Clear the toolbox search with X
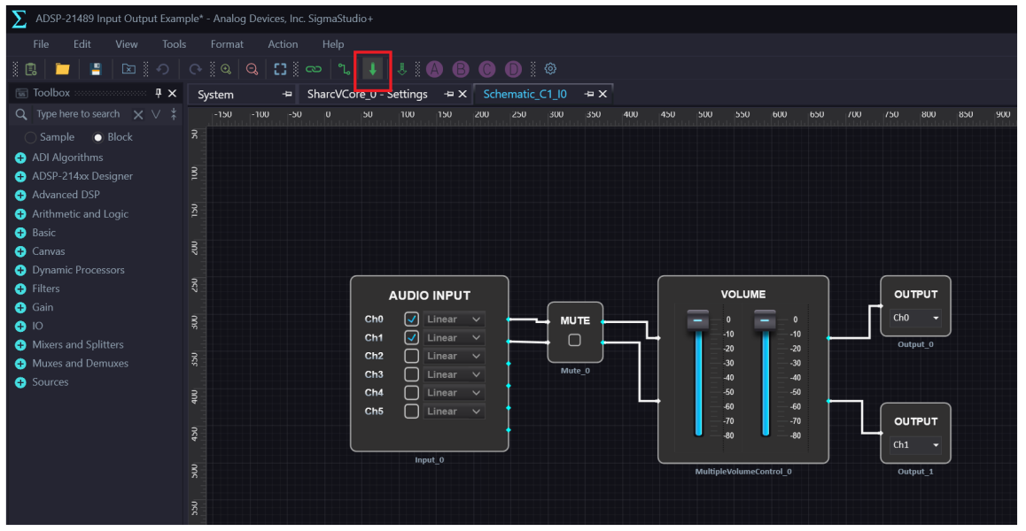The width and height of the screenshot is (1026, 531). (x=138, y=114)
